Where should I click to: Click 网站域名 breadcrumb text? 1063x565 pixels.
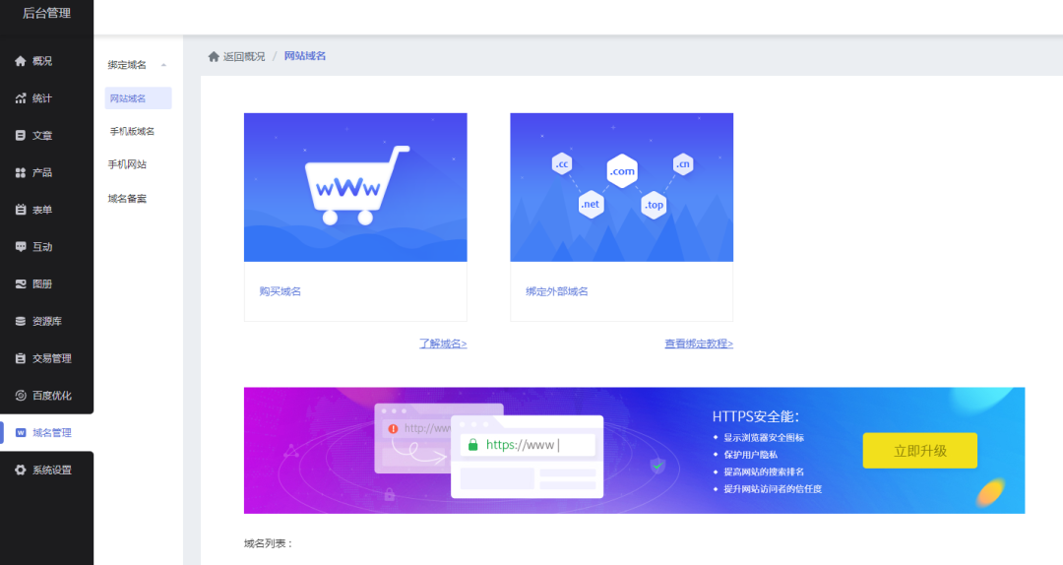click(305, 56)
